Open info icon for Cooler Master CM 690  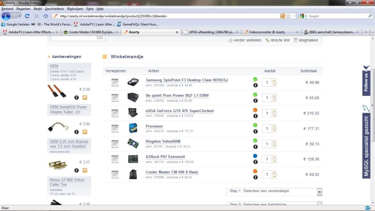pyautogui.click(x=255, y=177)
